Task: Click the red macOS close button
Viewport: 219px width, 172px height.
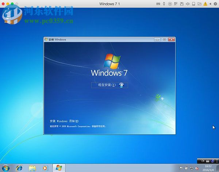Action: pos(3,4)
